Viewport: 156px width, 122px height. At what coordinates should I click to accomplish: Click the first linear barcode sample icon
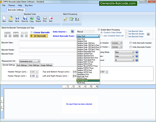(7, 33)
